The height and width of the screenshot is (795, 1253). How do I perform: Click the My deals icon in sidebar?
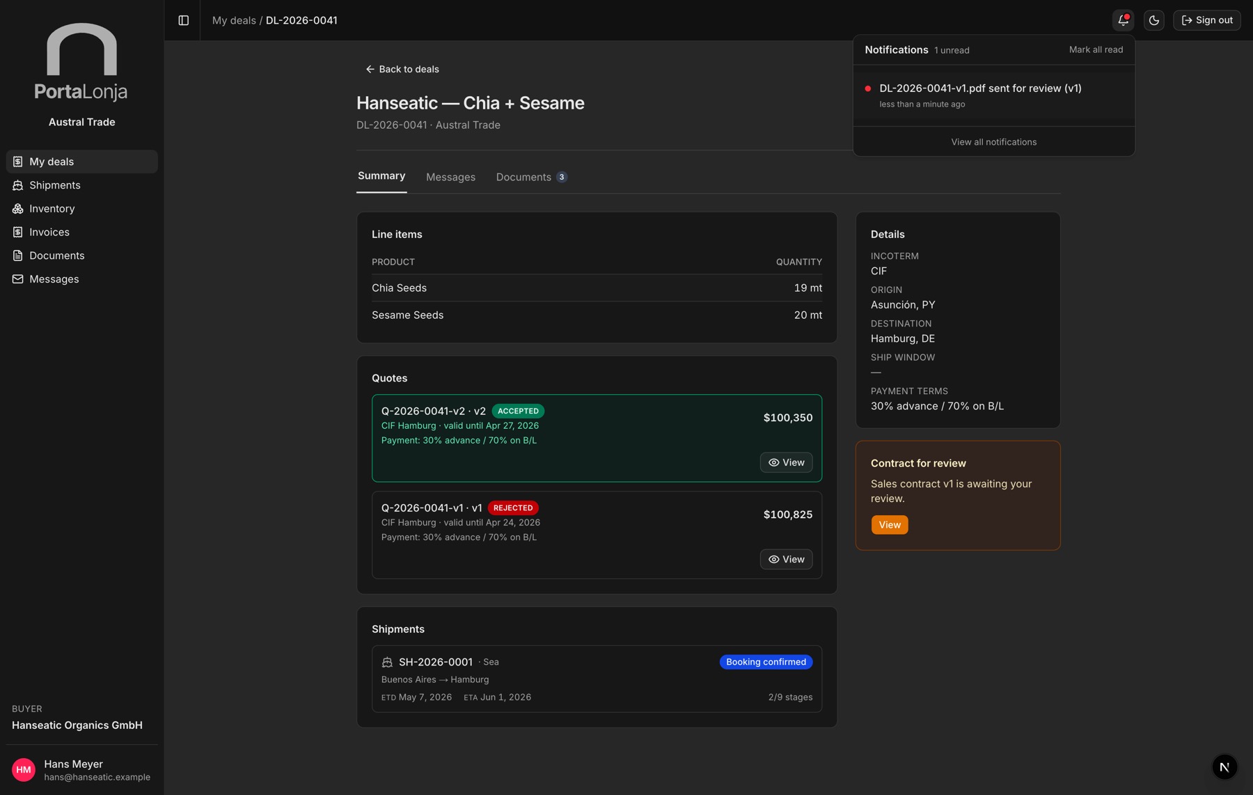tap(18, 162)
